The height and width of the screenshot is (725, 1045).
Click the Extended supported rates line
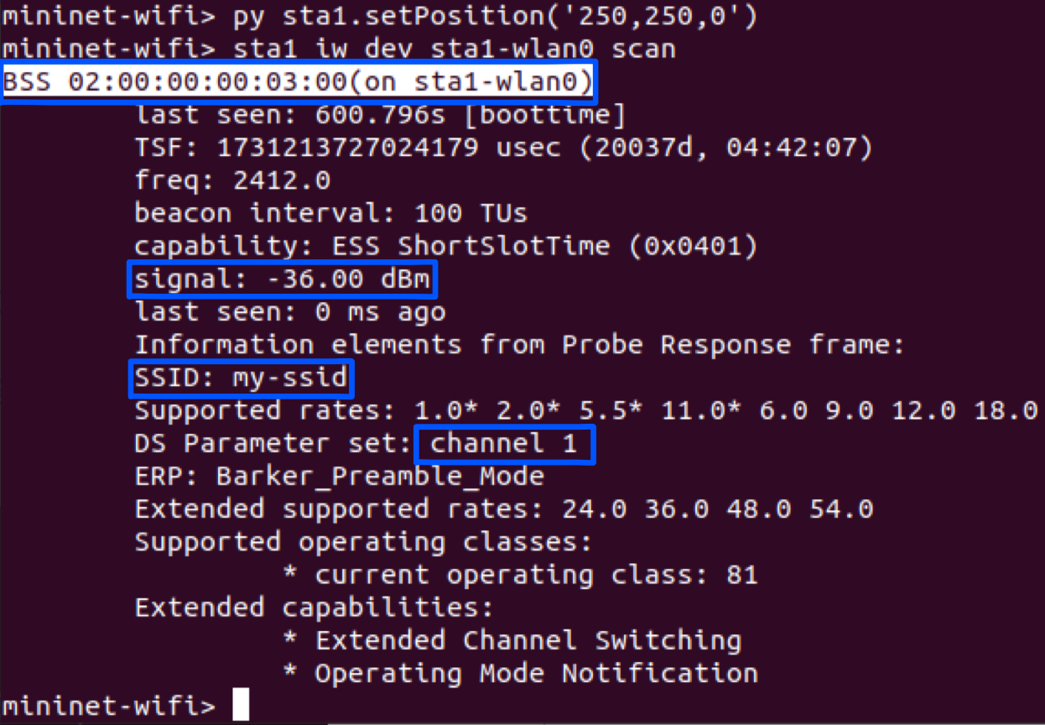pyautogui.click(x=504, y=509)
